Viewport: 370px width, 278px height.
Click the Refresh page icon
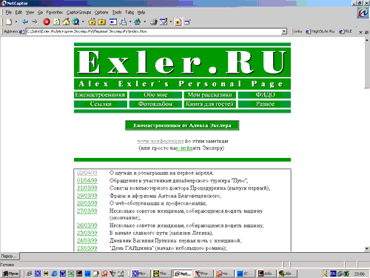click(56, 22)
